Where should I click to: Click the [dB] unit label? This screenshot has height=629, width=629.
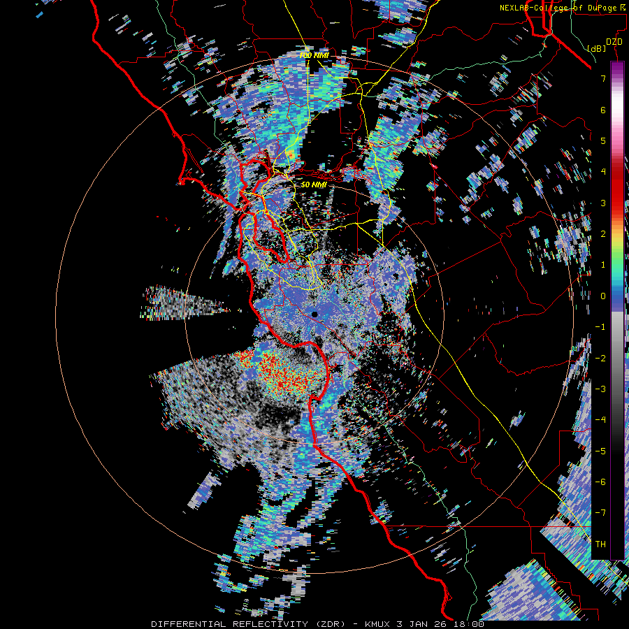[597, 48]
